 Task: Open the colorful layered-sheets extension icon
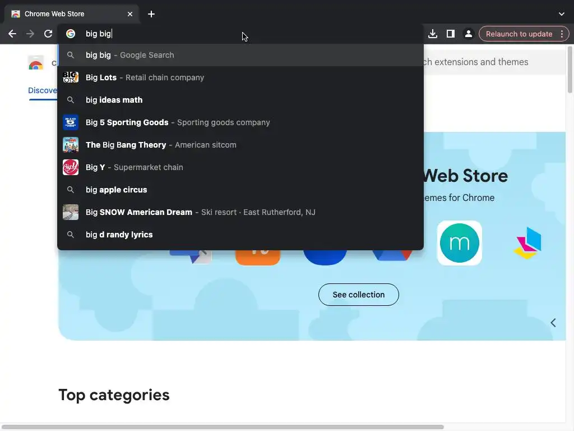(527, 243)
